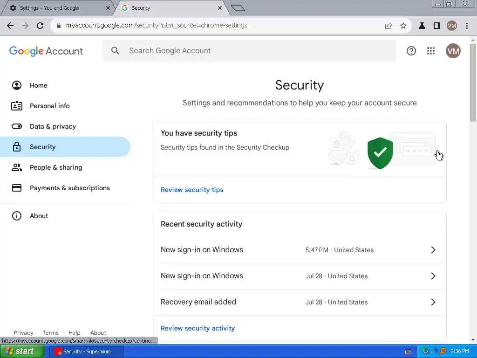Open the VM profile icon in browser toolbar
This screenshot has width=477, height=358.
(452, 26)
